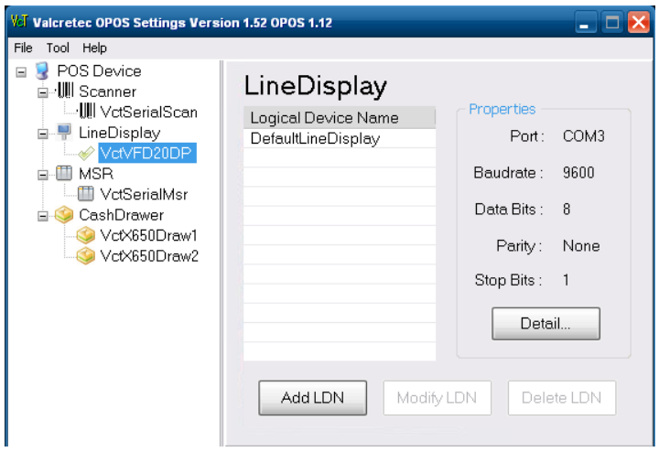This screenshot has height=452, width=659.
Task: Select VctX650Draw2 in the device tree
Action: click(149, 256)
